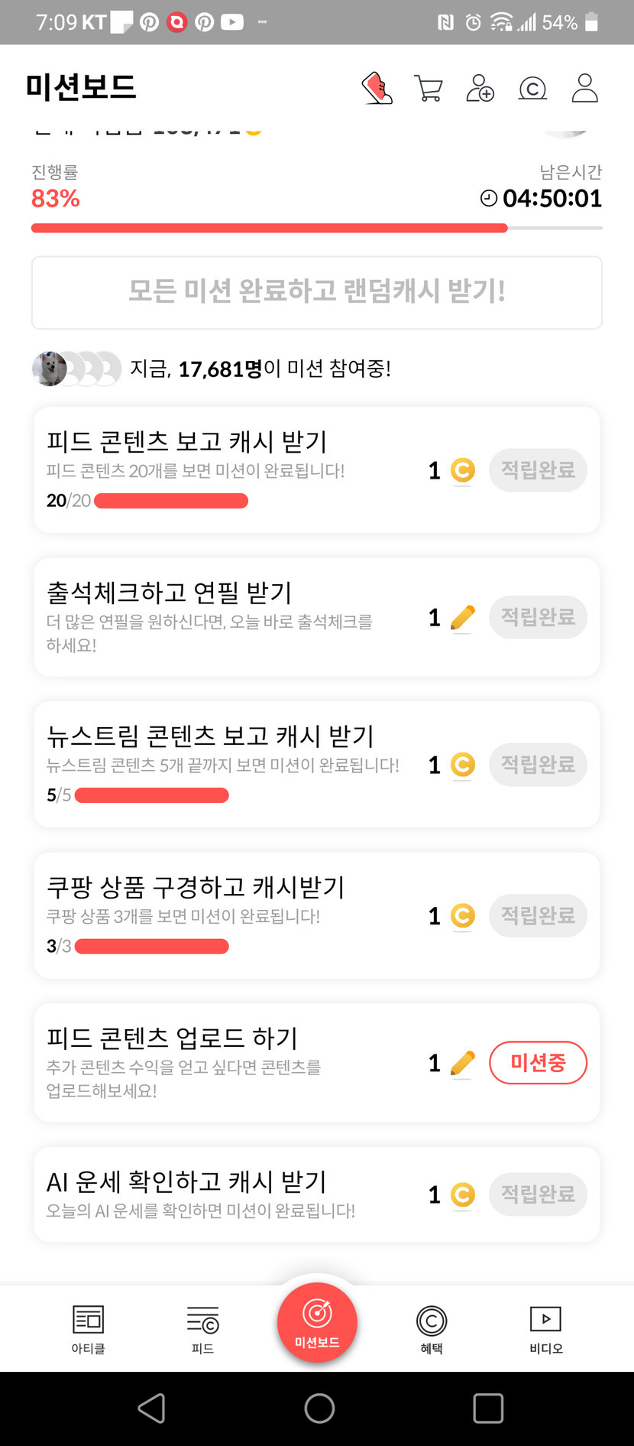Open the shopping cart
Viewport: 634px width, 1446px height.
[x=428, y=88]
